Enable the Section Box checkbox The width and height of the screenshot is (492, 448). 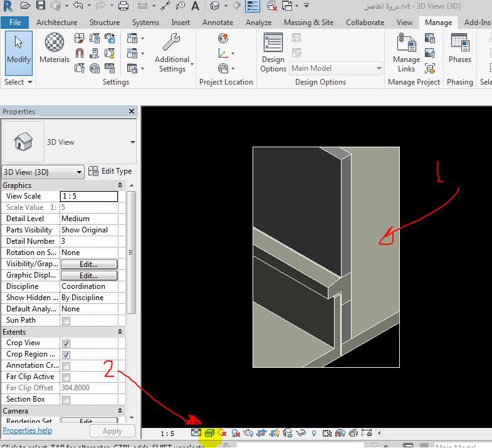tap(66, 400)
